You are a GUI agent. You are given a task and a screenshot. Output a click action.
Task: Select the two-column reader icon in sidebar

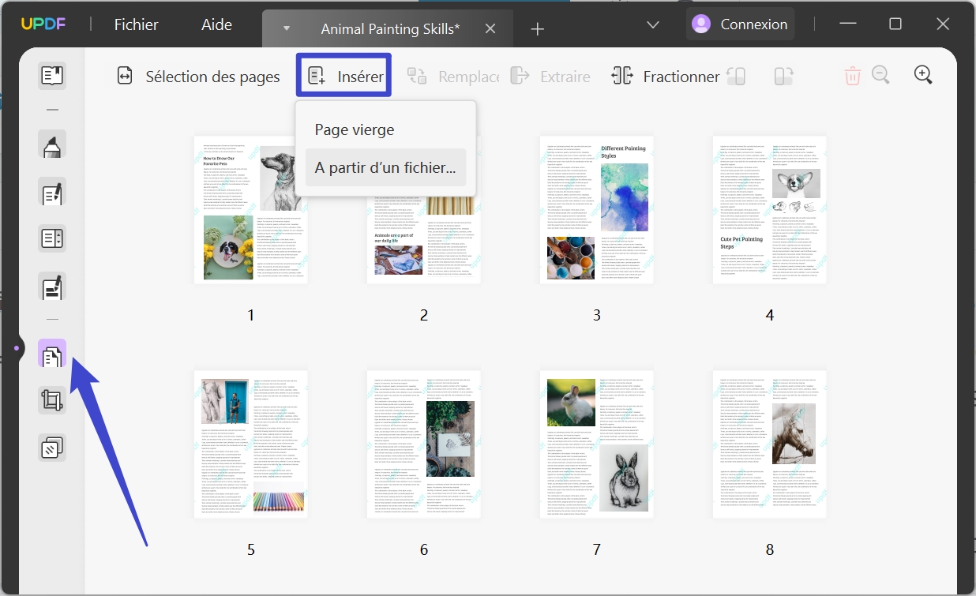point(51,238)
